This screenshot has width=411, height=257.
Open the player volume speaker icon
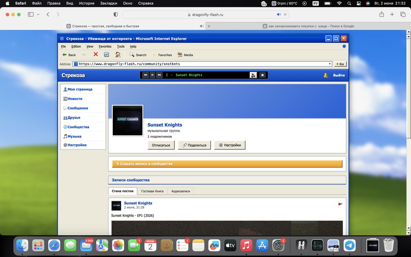(x=253, y=75)
